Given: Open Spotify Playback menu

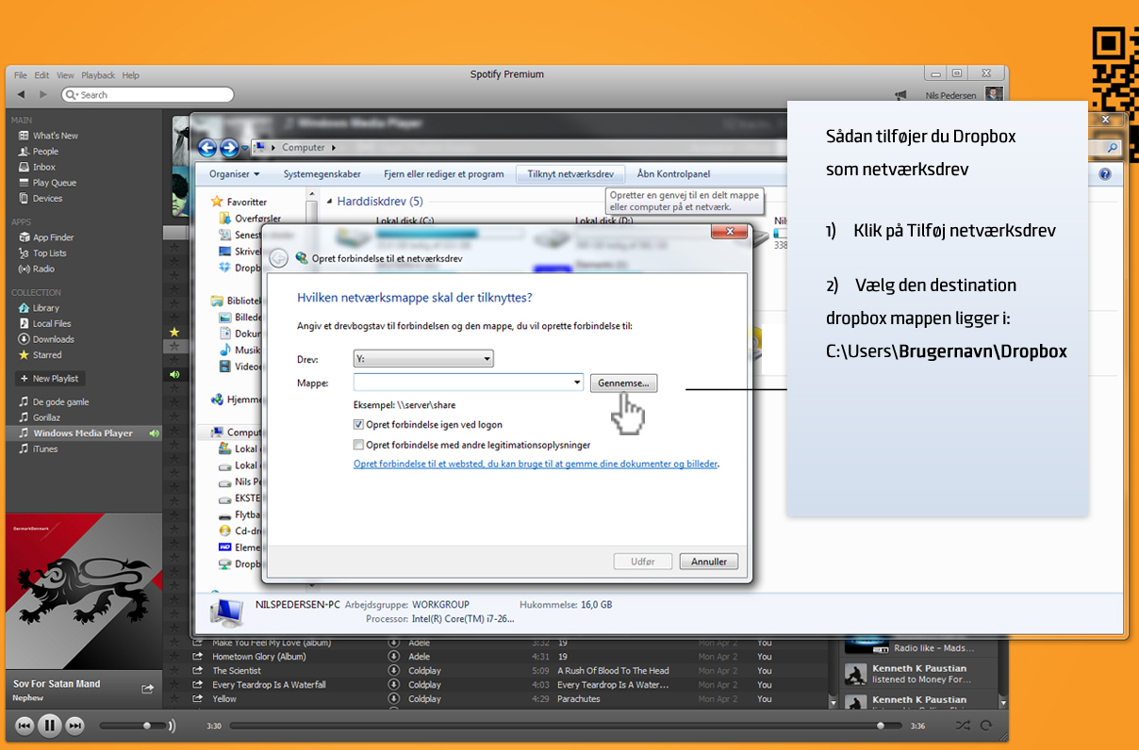Looking at the screenshot, I should (98, 75).
